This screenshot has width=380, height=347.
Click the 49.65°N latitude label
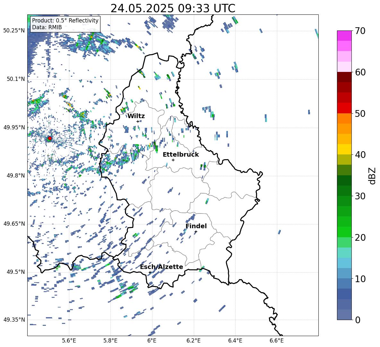pyautogui.click(x=14, y=223)
